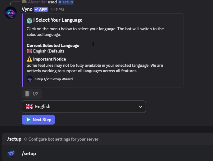This screenshot has height=161, width=213.
Task: Click the UK flag beside English (Default)
Action: coord(29,51)
